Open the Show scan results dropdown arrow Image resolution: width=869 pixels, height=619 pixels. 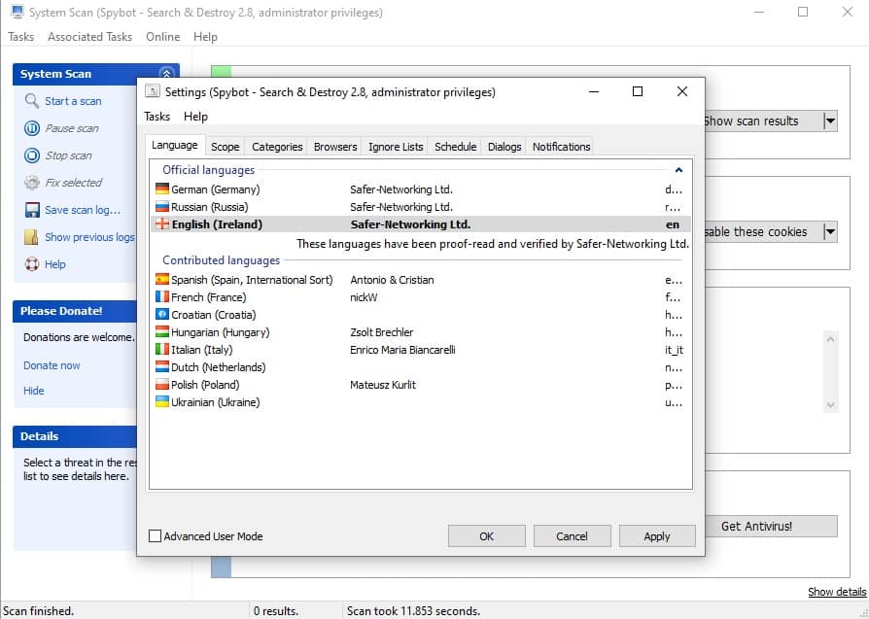tap(830, 120)
